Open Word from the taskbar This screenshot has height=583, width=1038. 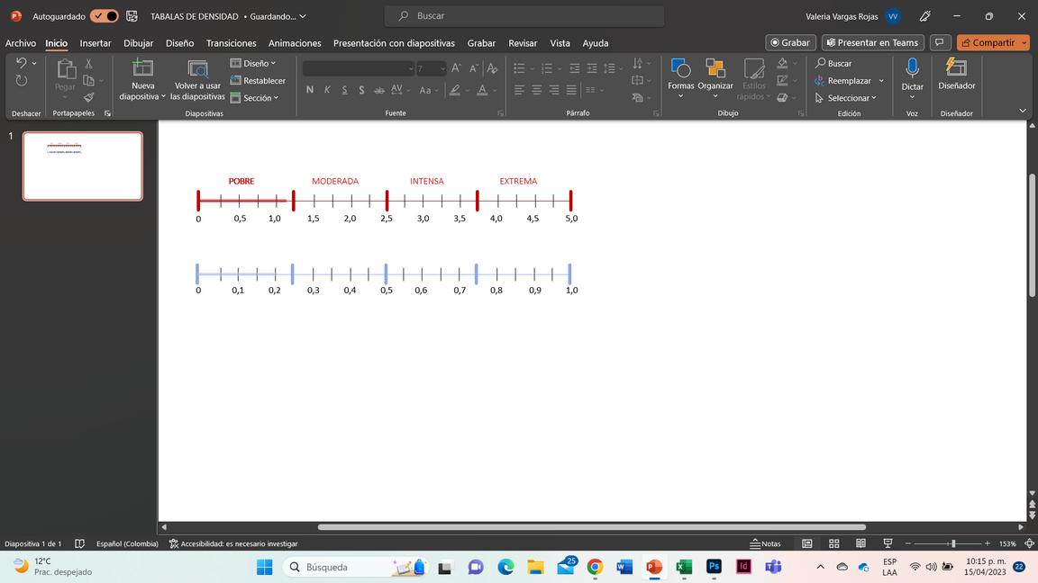tap(624, 567)
